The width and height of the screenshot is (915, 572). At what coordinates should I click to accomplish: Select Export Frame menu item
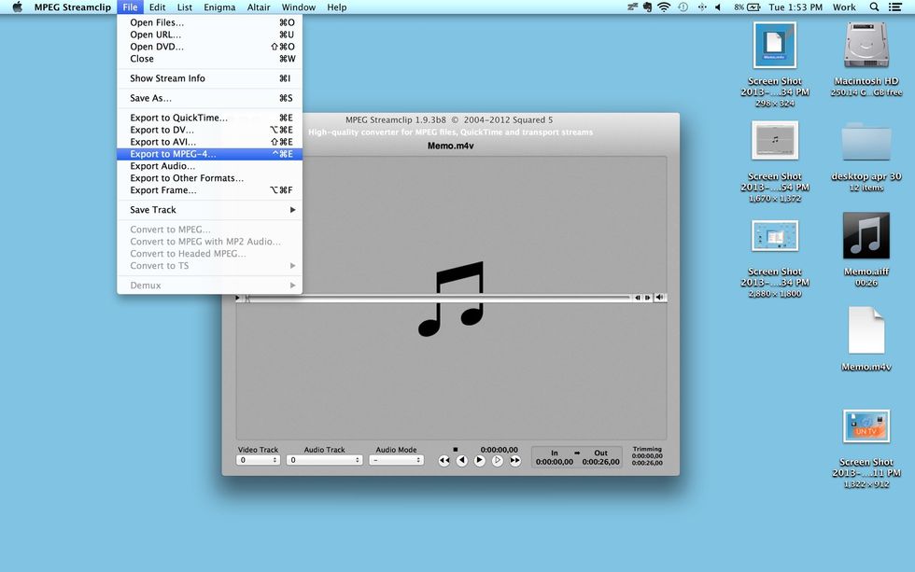(x=209, y=190)
